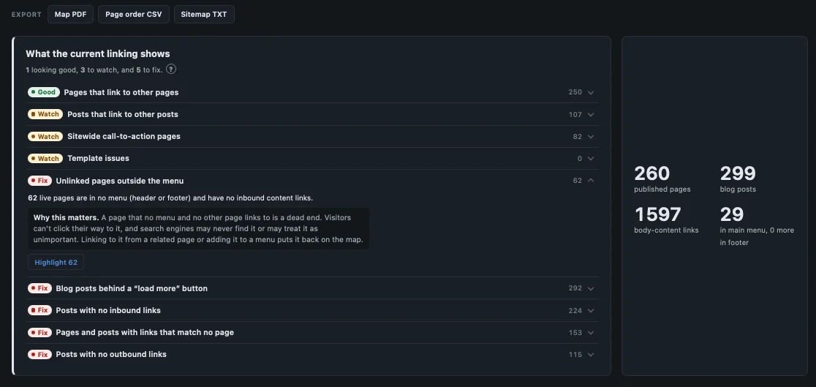Select 'Sitewide call-to-action pages' title
Image resolution: width=816 pixels, height=387 pixels.
124,137
